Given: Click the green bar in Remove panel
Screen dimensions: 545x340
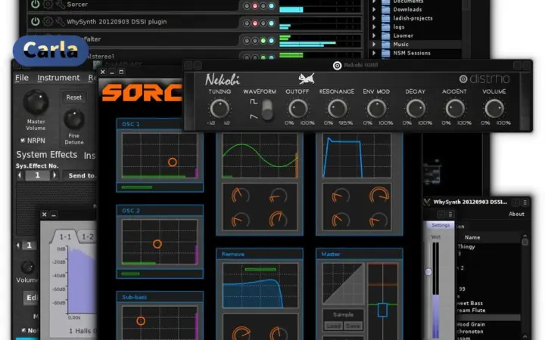Looking at the screenshot, I should 260,269.
